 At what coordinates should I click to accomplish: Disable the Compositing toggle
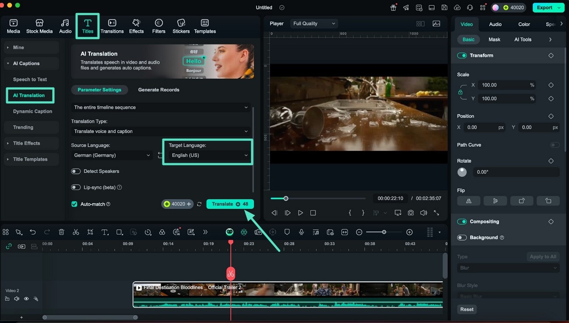pos(462,222)
